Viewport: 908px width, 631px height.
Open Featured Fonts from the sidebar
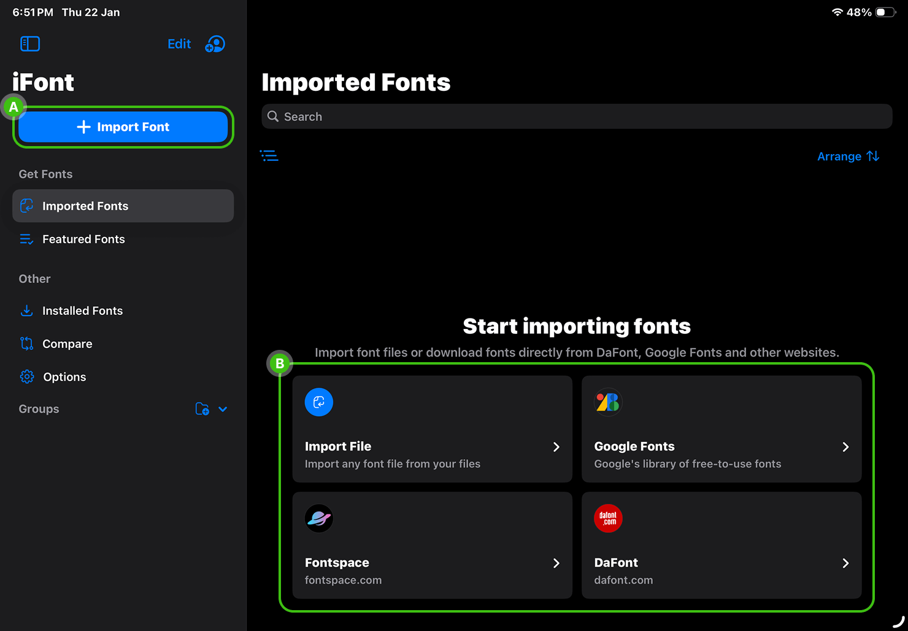83,239
